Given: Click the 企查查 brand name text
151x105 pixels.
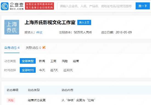Looking at the screenshot, I should (x=16, y=5).
